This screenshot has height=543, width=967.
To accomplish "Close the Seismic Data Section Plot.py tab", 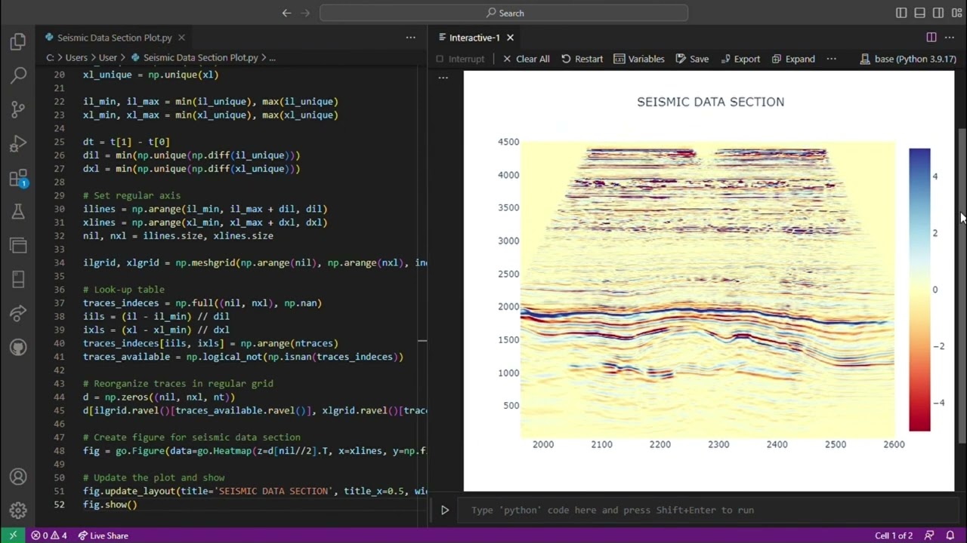I will pyautogui.click(x=181, y=37).
